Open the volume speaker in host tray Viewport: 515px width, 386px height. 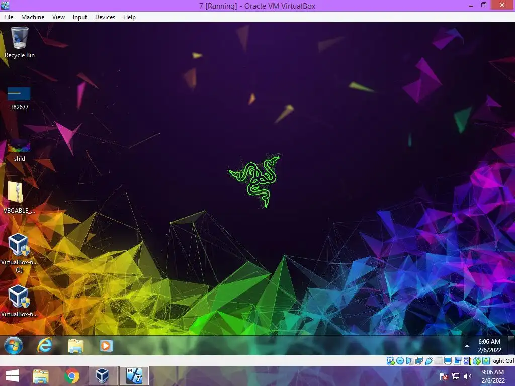468,376
